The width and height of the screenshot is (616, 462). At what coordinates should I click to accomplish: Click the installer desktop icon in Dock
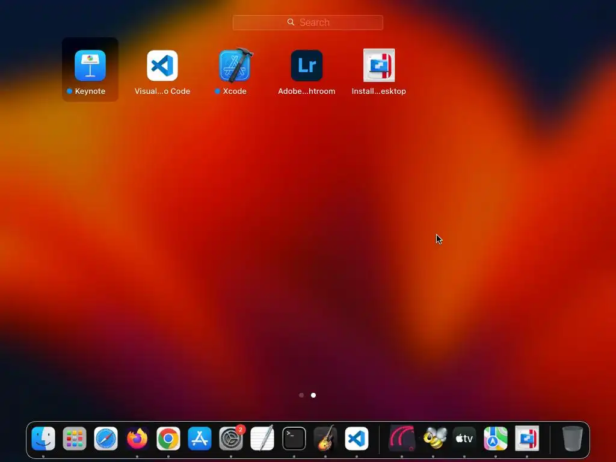(x=527, y=439)
